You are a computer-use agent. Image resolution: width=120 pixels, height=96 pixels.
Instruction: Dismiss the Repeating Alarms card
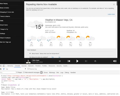pos(114,5)
